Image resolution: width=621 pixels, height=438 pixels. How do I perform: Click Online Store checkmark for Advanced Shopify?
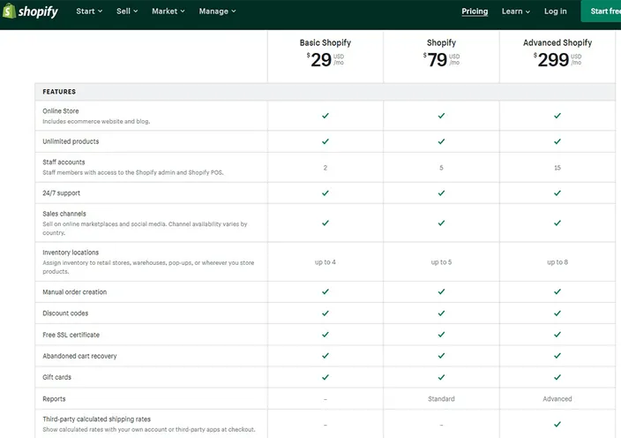pyautogui.click(x=557, y=116)
